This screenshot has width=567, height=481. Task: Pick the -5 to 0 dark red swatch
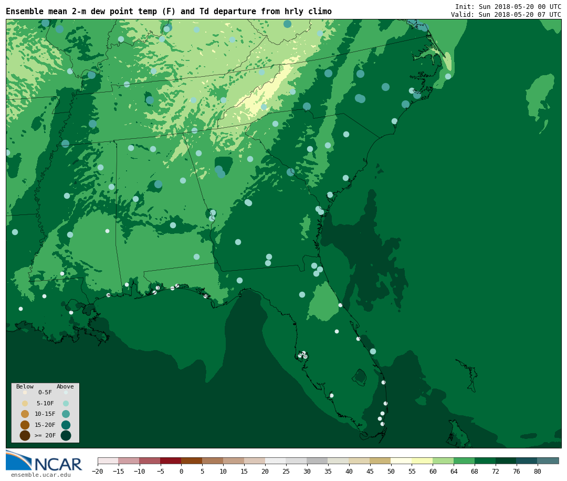[x=171, y=460]
